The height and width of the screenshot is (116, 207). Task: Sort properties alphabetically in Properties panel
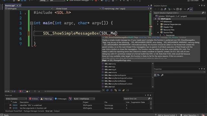158,75
